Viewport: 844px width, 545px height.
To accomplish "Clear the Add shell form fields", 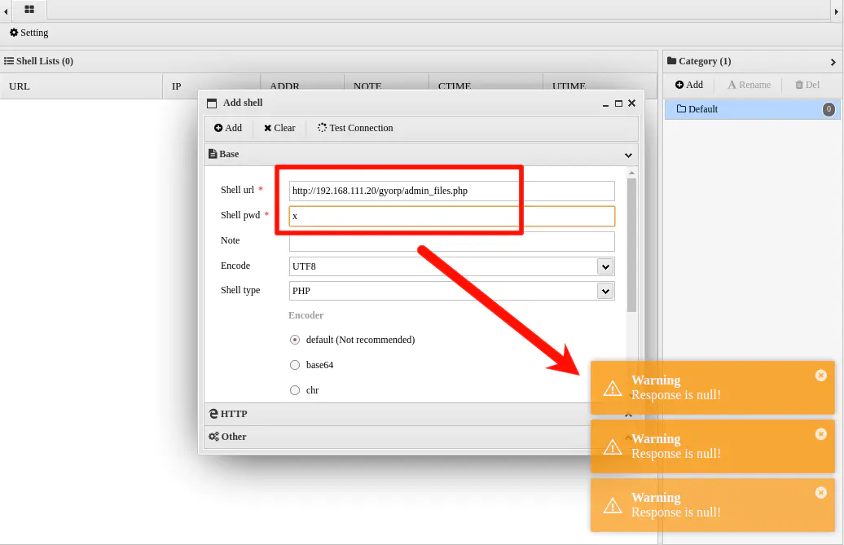I will (x=279, y=128).
